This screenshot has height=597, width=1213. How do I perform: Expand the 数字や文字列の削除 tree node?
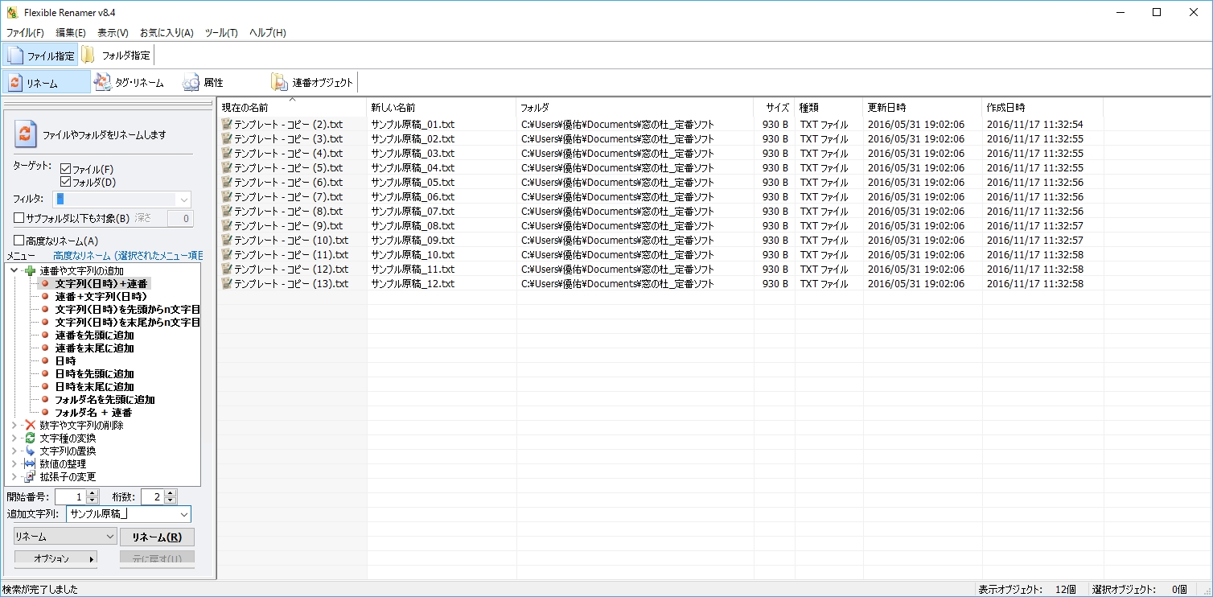[14, 425]
